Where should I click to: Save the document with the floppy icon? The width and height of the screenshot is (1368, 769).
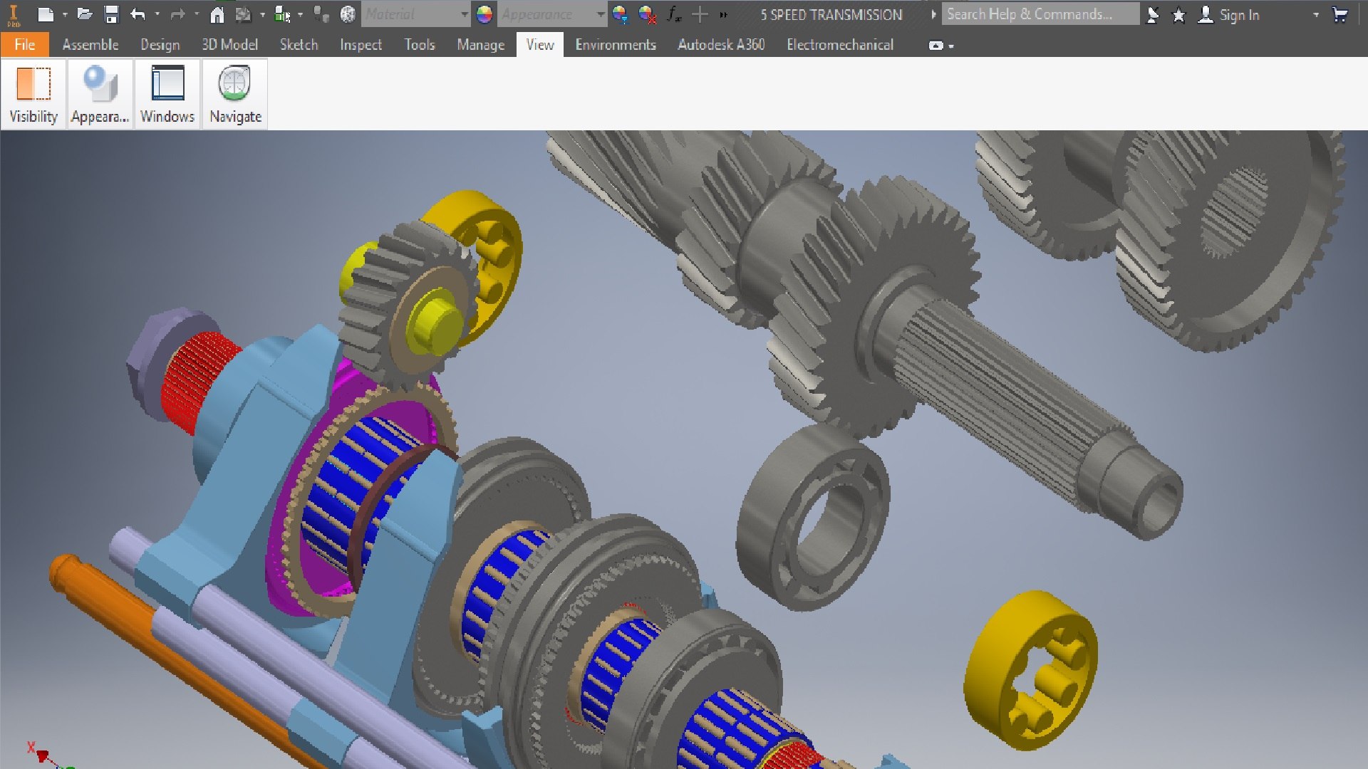click(111, 14)
